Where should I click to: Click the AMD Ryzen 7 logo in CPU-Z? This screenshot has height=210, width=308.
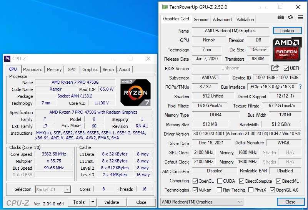pyautogui.click(x=135, y=93)
